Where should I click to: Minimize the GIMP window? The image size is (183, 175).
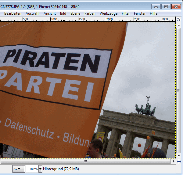click(x=156, y=7)
